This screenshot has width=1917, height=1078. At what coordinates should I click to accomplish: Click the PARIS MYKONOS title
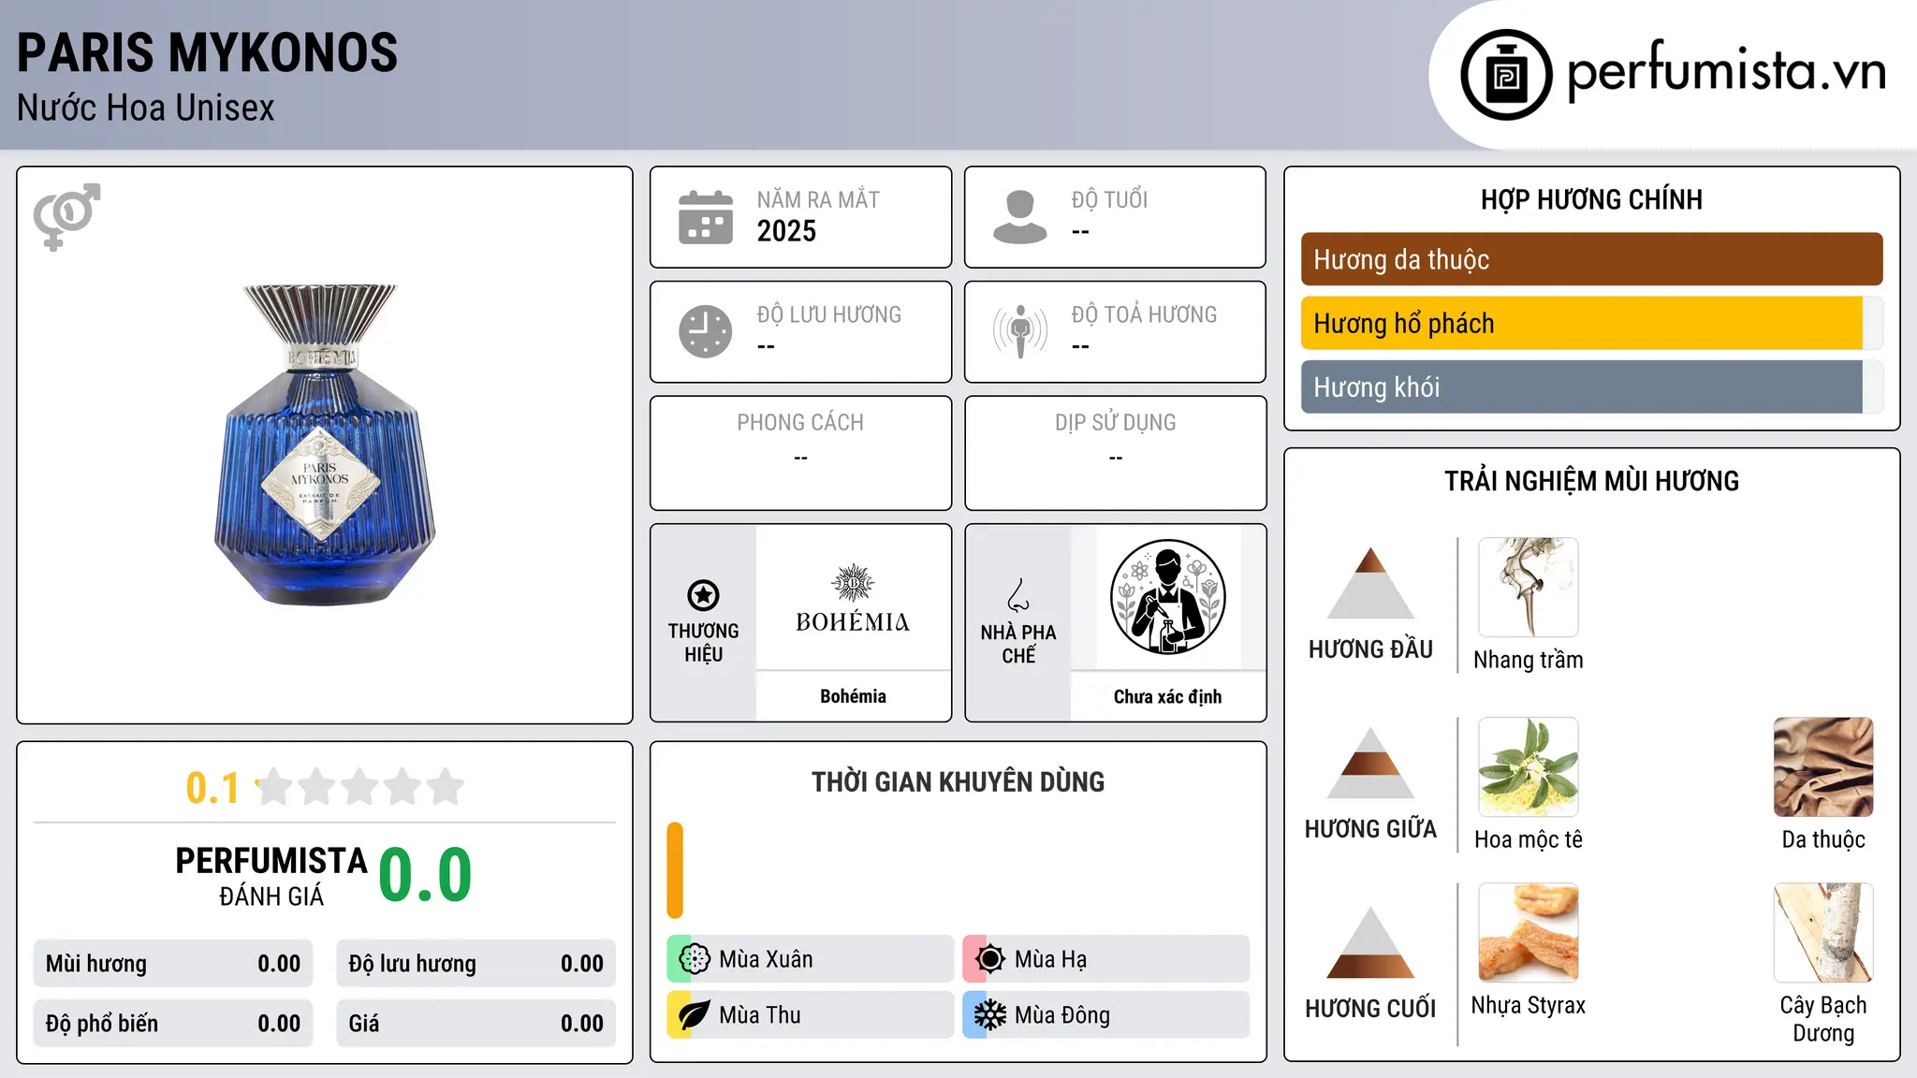(x=207, y=52)
